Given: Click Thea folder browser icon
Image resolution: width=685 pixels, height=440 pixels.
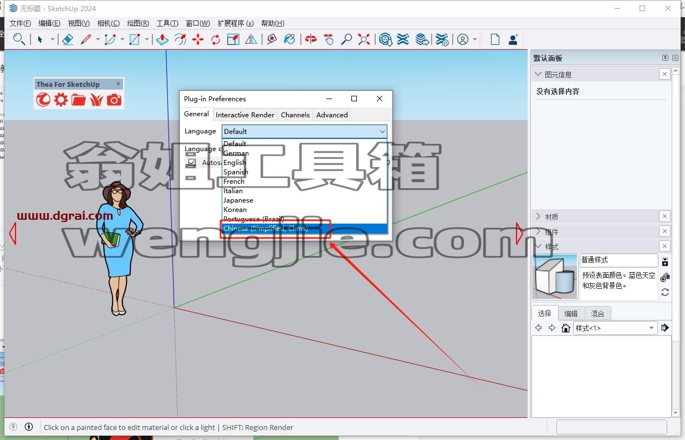Looking at the screenshot, I should click(79, 100).
